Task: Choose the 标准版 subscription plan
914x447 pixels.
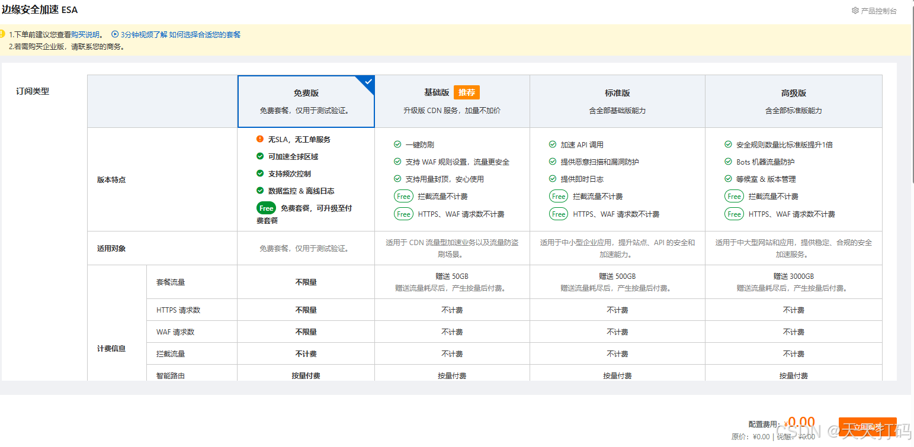Action: tap(617, 101)
